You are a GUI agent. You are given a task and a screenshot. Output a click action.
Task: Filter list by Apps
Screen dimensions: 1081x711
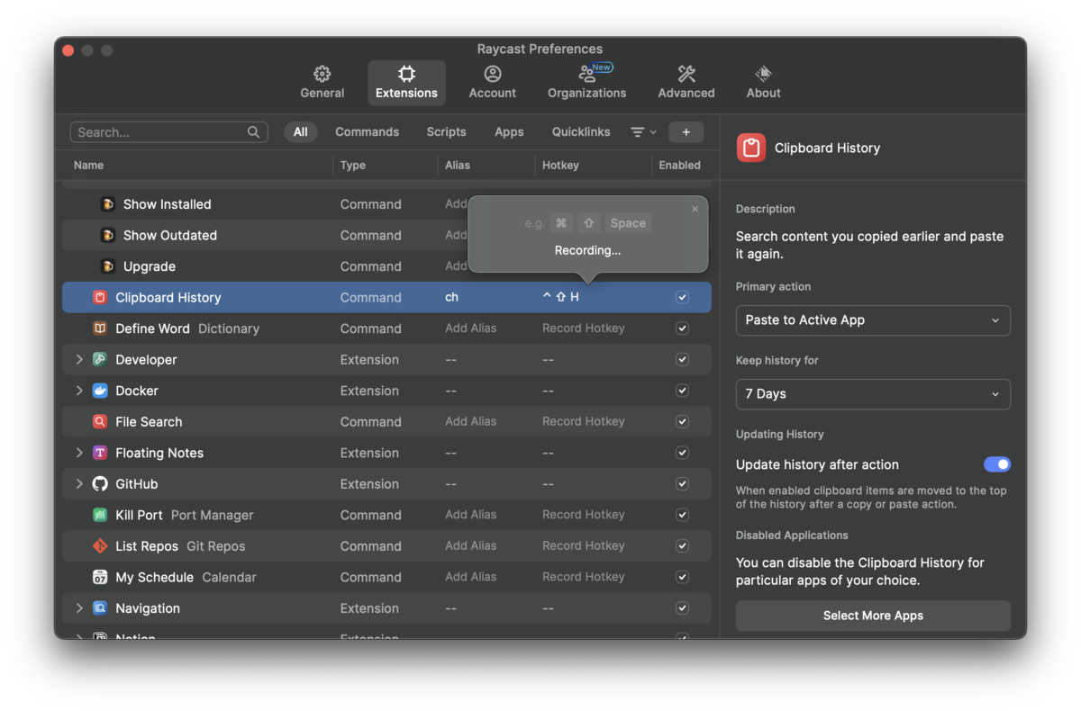(x=509, y=132)
